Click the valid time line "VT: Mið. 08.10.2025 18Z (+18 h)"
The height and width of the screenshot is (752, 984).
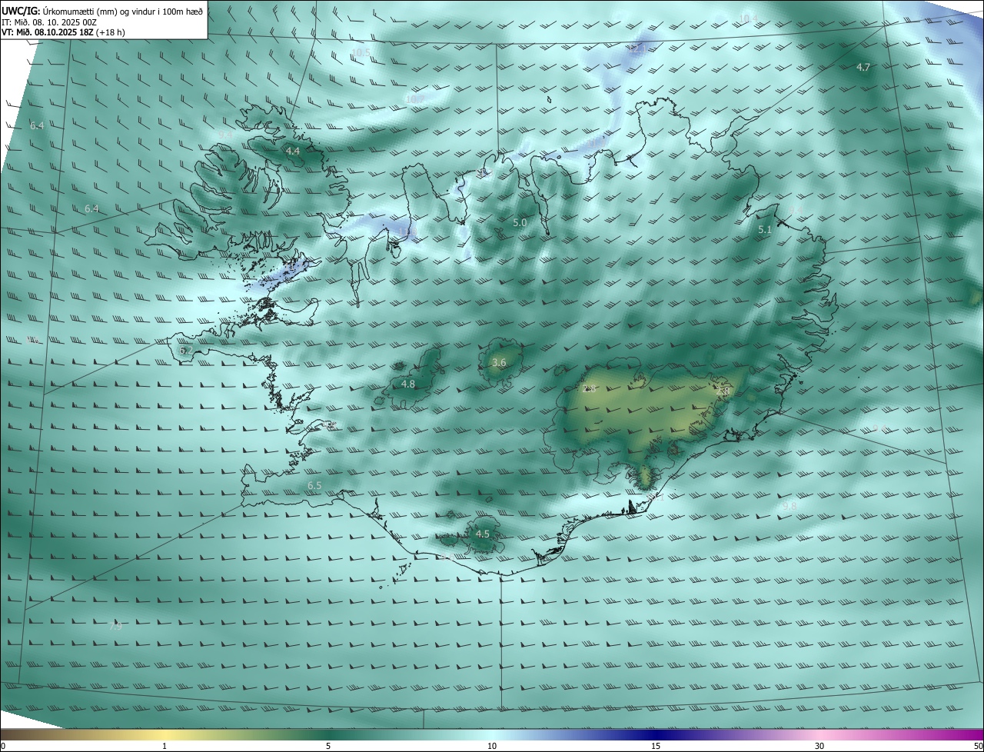(65, 33)
